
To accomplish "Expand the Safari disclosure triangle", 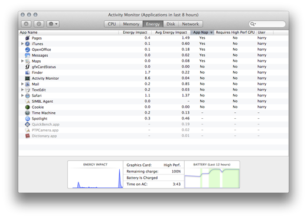I will 22,95.
